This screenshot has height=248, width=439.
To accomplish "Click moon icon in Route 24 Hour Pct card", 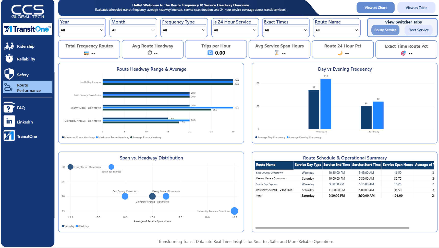I will (x=340, y=53).
